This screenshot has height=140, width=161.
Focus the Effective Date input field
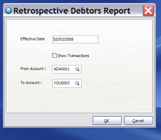pyautogui.click(x=75, y=39)
